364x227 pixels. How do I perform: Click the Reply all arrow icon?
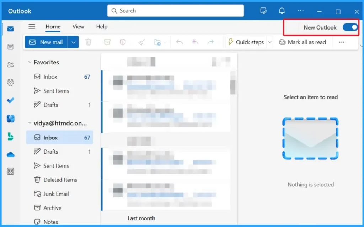point(195,42)
